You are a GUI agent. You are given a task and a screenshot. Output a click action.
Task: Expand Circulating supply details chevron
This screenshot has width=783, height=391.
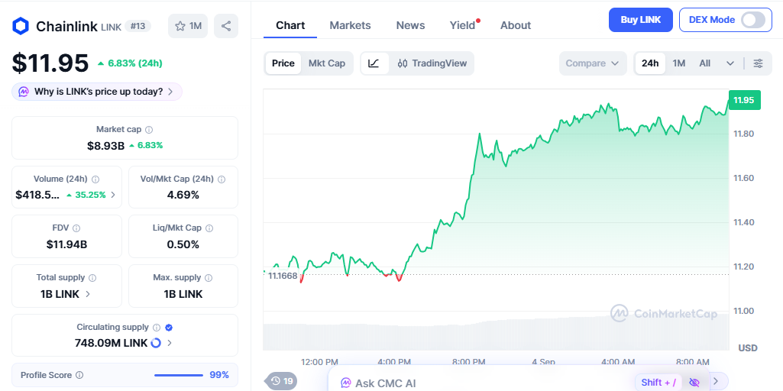170,343
